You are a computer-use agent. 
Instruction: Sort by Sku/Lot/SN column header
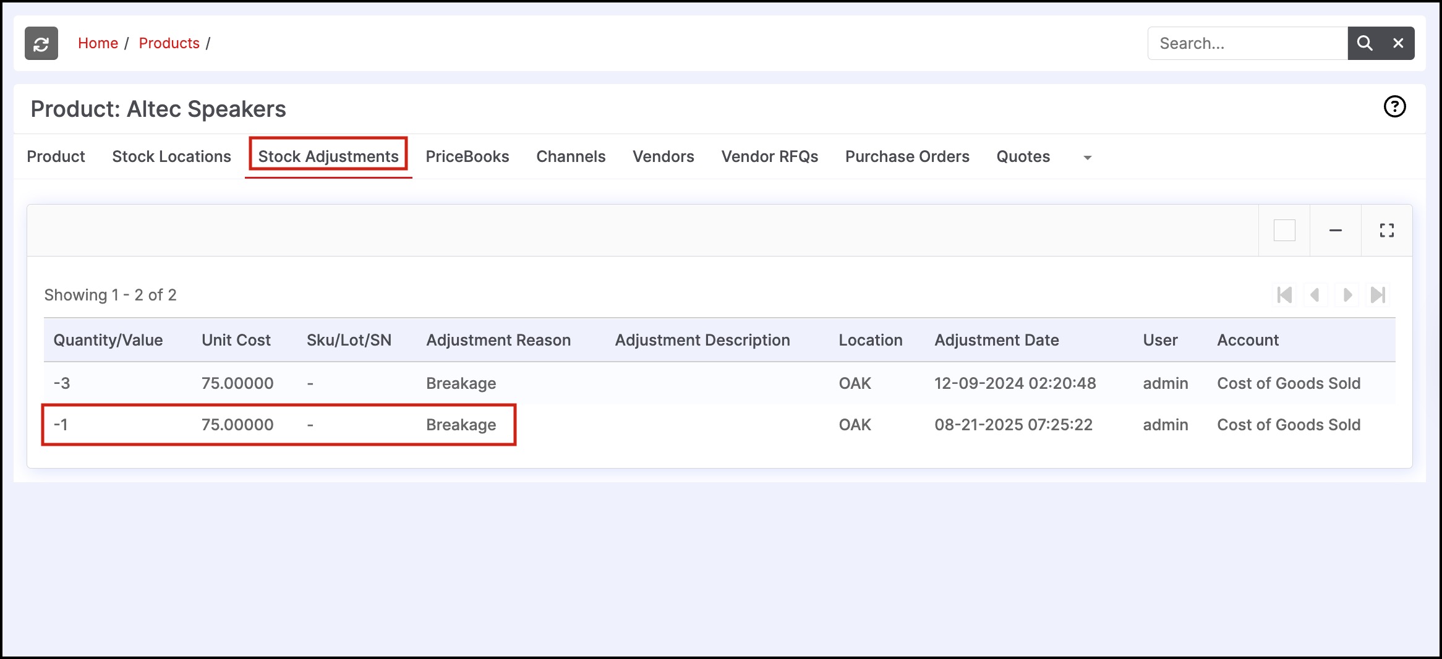(349, 340)
